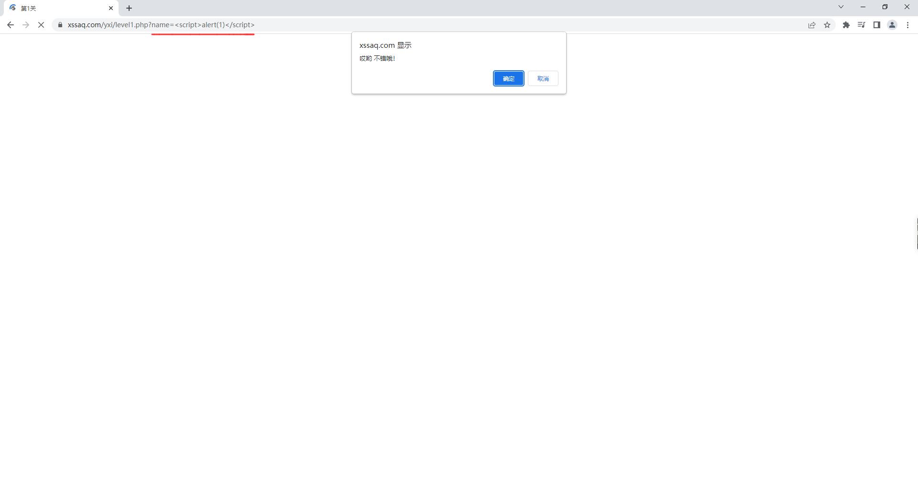The image size is (918, 496).
Task: Click the forward navigation arrow
Action: (26, 25)
